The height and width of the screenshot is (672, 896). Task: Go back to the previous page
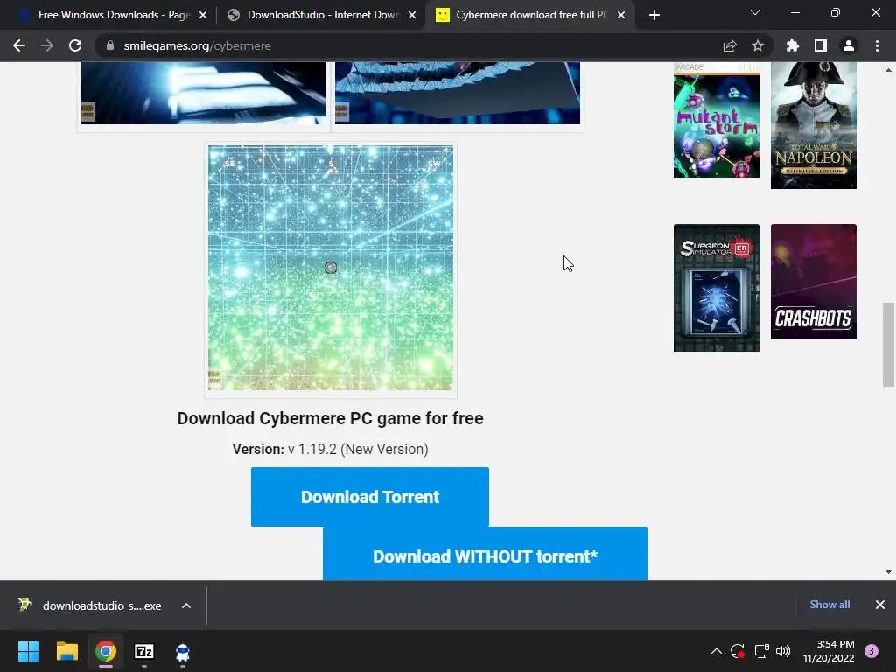point(19,45)
